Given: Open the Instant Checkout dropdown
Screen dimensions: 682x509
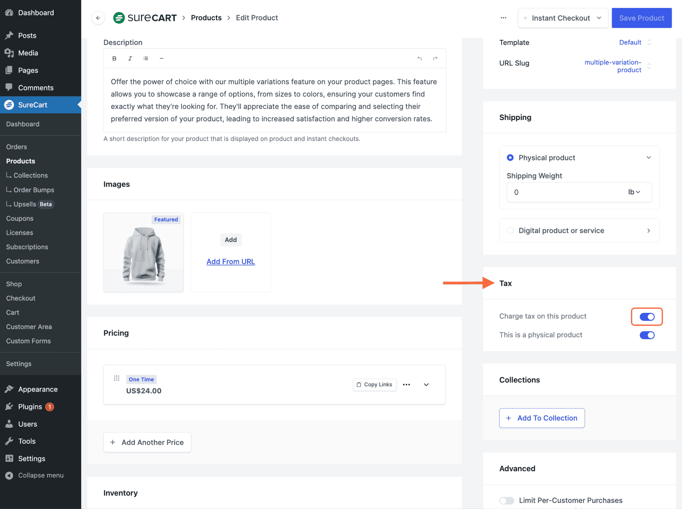Looking at the screenshot, I should tap(563, 18).
